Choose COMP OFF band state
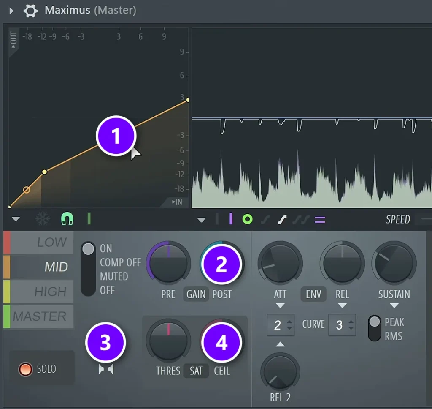The height and width of the screenshot is (409, 432). (120, 262)
